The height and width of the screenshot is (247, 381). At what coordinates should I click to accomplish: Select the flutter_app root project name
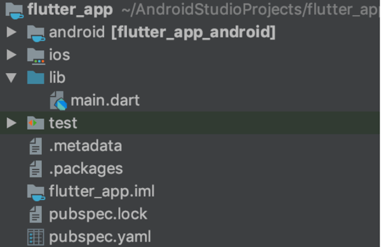(70, 10)
